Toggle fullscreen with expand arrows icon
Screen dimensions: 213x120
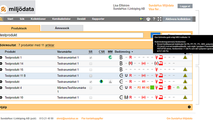click(160, 19)
